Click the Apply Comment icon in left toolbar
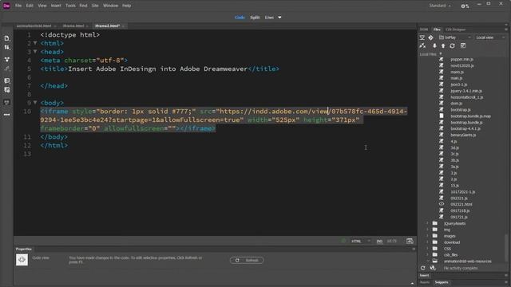The image size is (511, 287). pyautogui.click(x=7, y=81)
